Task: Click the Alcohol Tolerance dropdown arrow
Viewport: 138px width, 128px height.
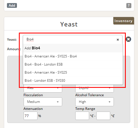Action: click(109, 102)
